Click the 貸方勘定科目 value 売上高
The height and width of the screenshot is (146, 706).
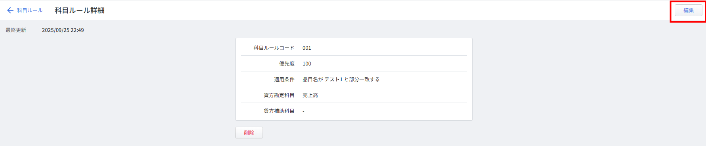click(310, 95)
